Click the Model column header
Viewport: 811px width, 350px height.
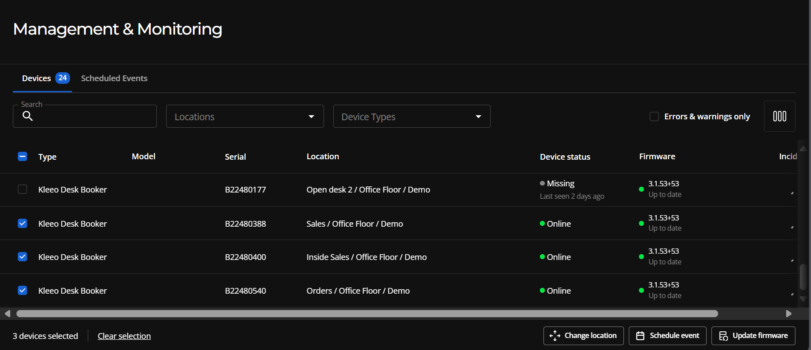(144, 156)
